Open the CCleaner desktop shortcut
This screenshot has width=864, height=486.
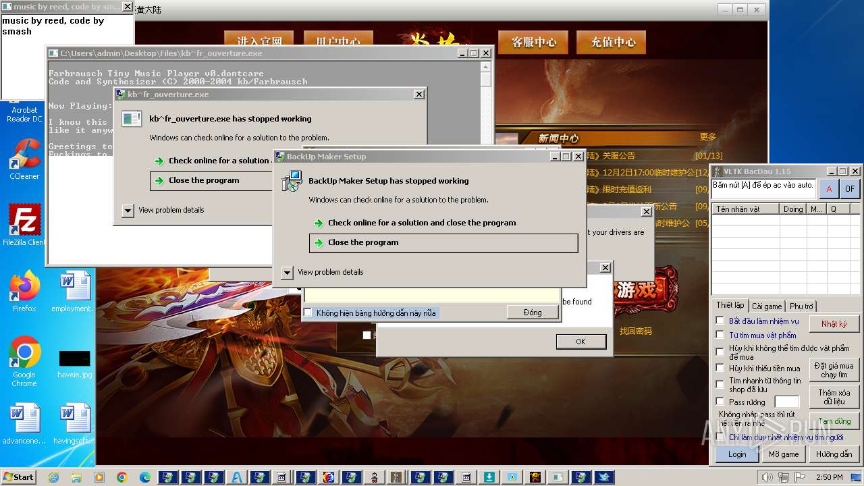click(x=24, y=159)
